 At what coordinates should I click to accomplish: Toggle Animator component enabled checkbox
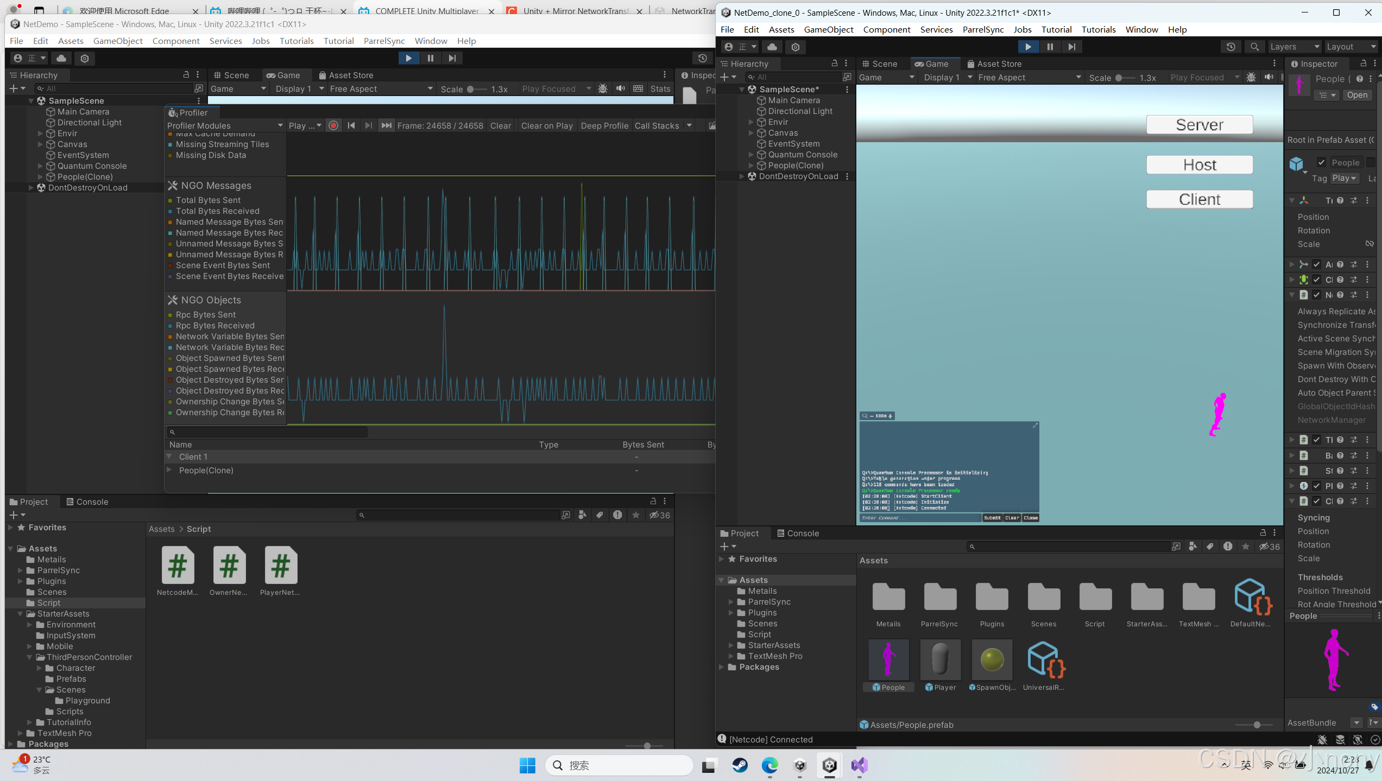pyautogui.click(x=1316, y=264)
